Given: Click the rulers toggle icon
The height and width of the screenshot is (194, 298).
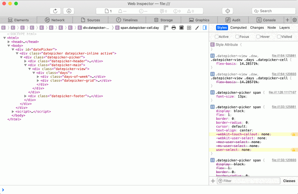Looking at the screenshot, I should click(x=166, y=28).
